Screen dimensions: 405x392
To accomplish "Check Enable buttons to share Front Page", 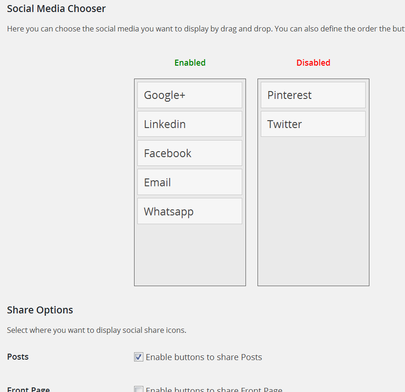I will coord(138,389).
